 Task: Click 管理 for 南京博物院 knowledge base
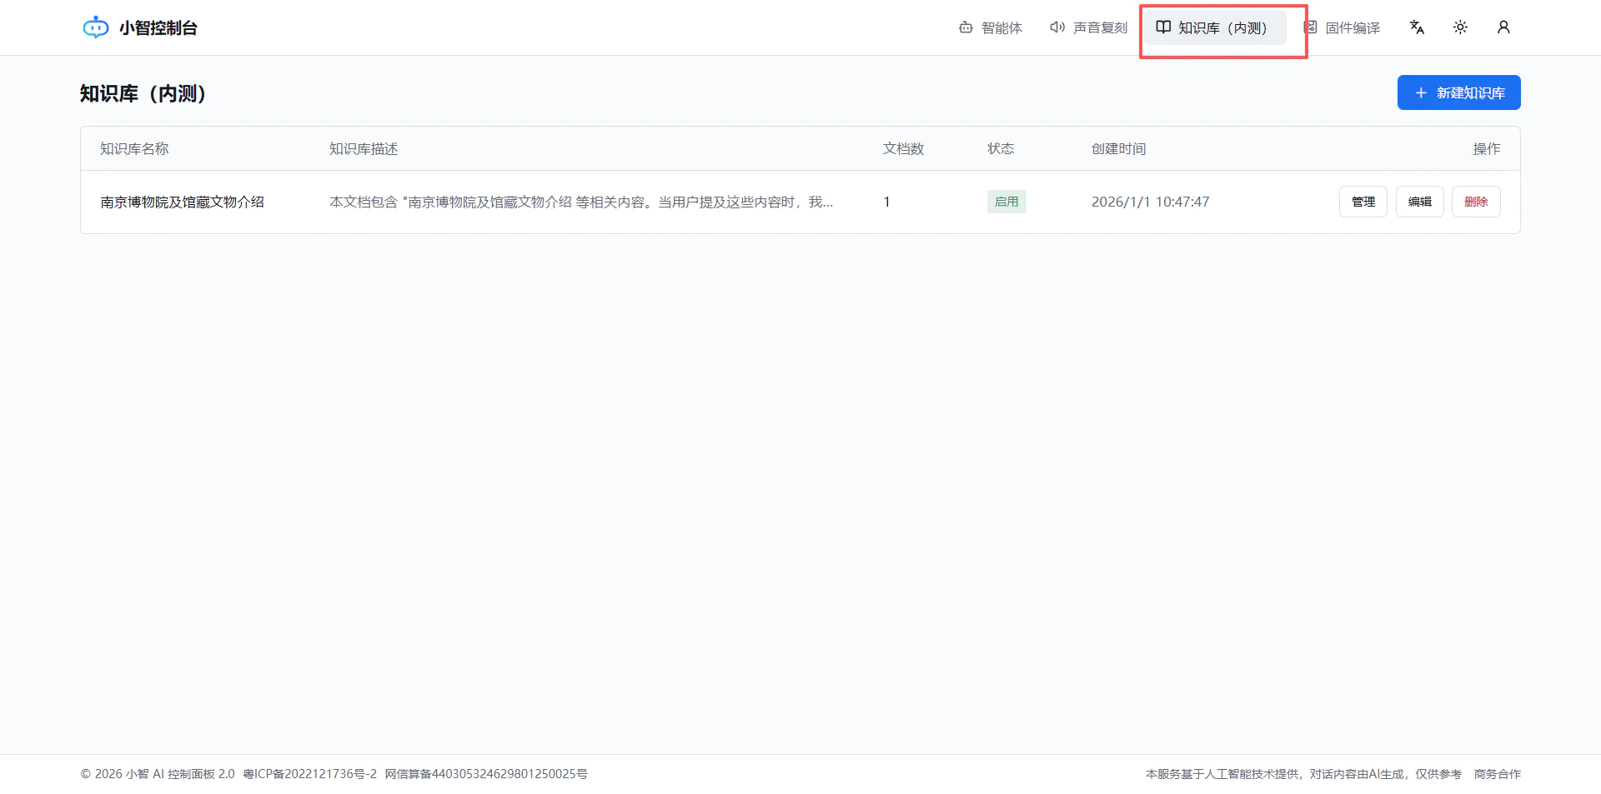point(1363,202)
